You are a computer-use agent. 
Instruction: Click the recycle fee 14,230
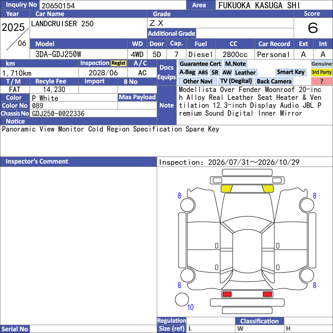54,89
